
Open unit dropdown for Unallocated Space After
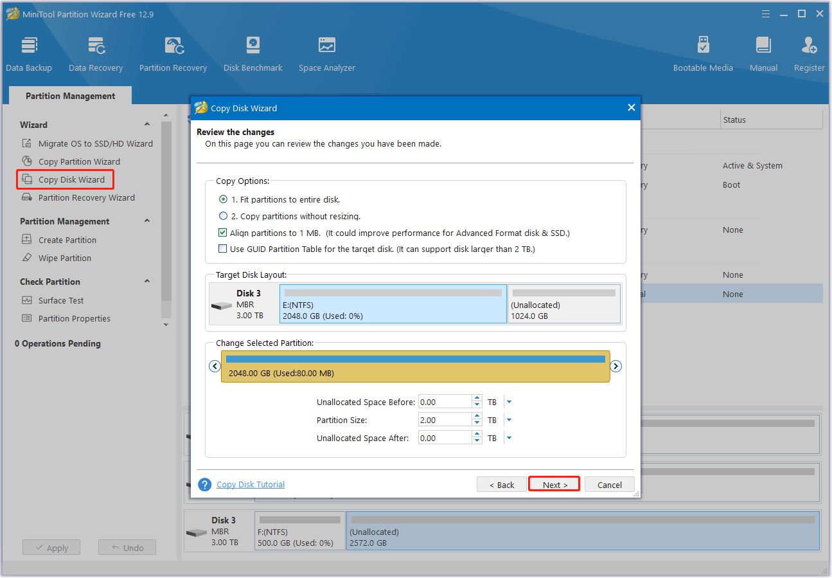click(509, 438)
